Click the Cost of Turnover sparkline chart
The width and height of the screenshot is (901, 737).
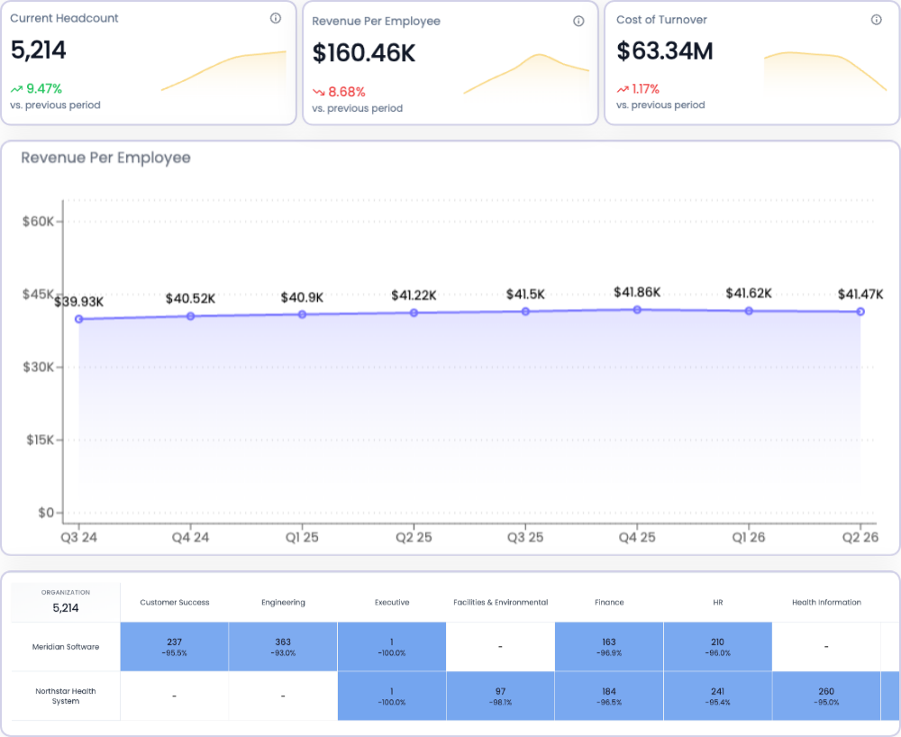click(825, 70)
